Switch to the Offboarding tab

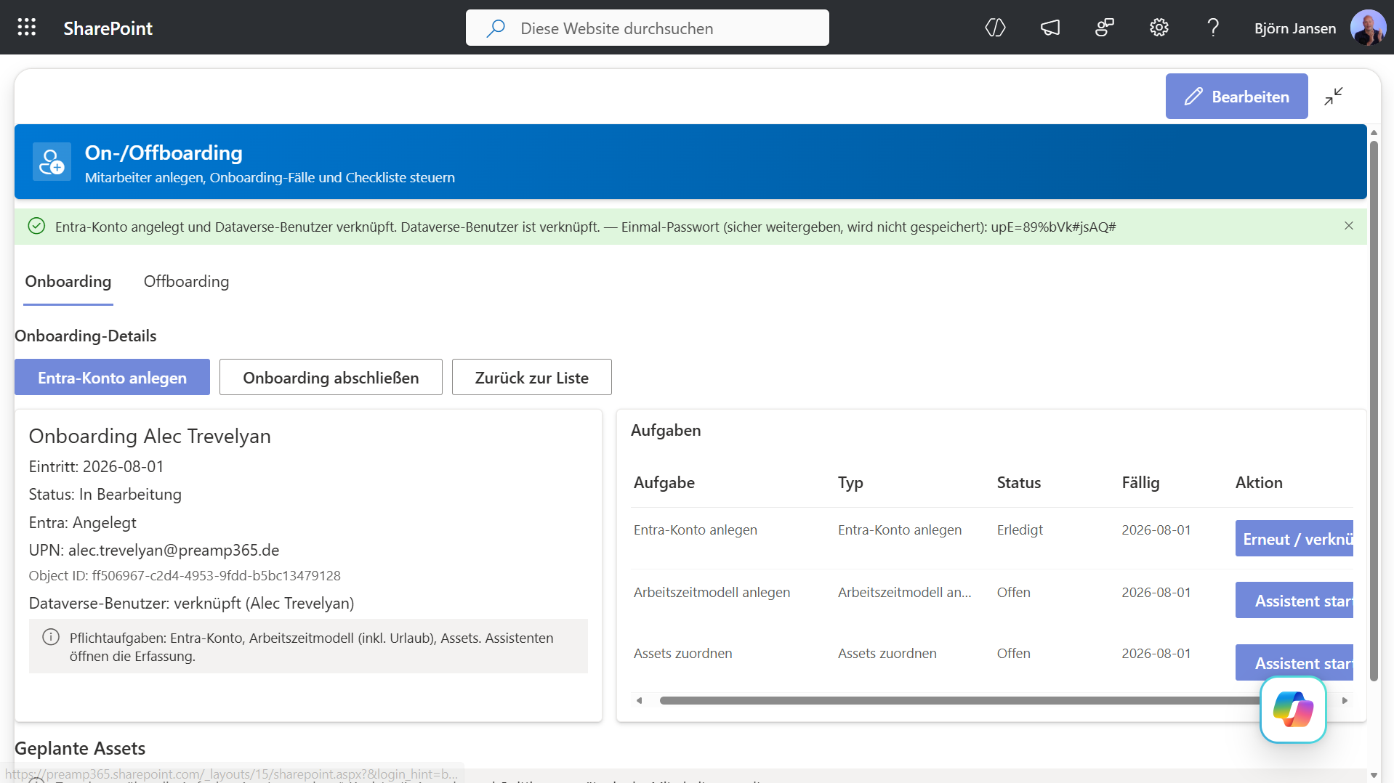(186, 282)
